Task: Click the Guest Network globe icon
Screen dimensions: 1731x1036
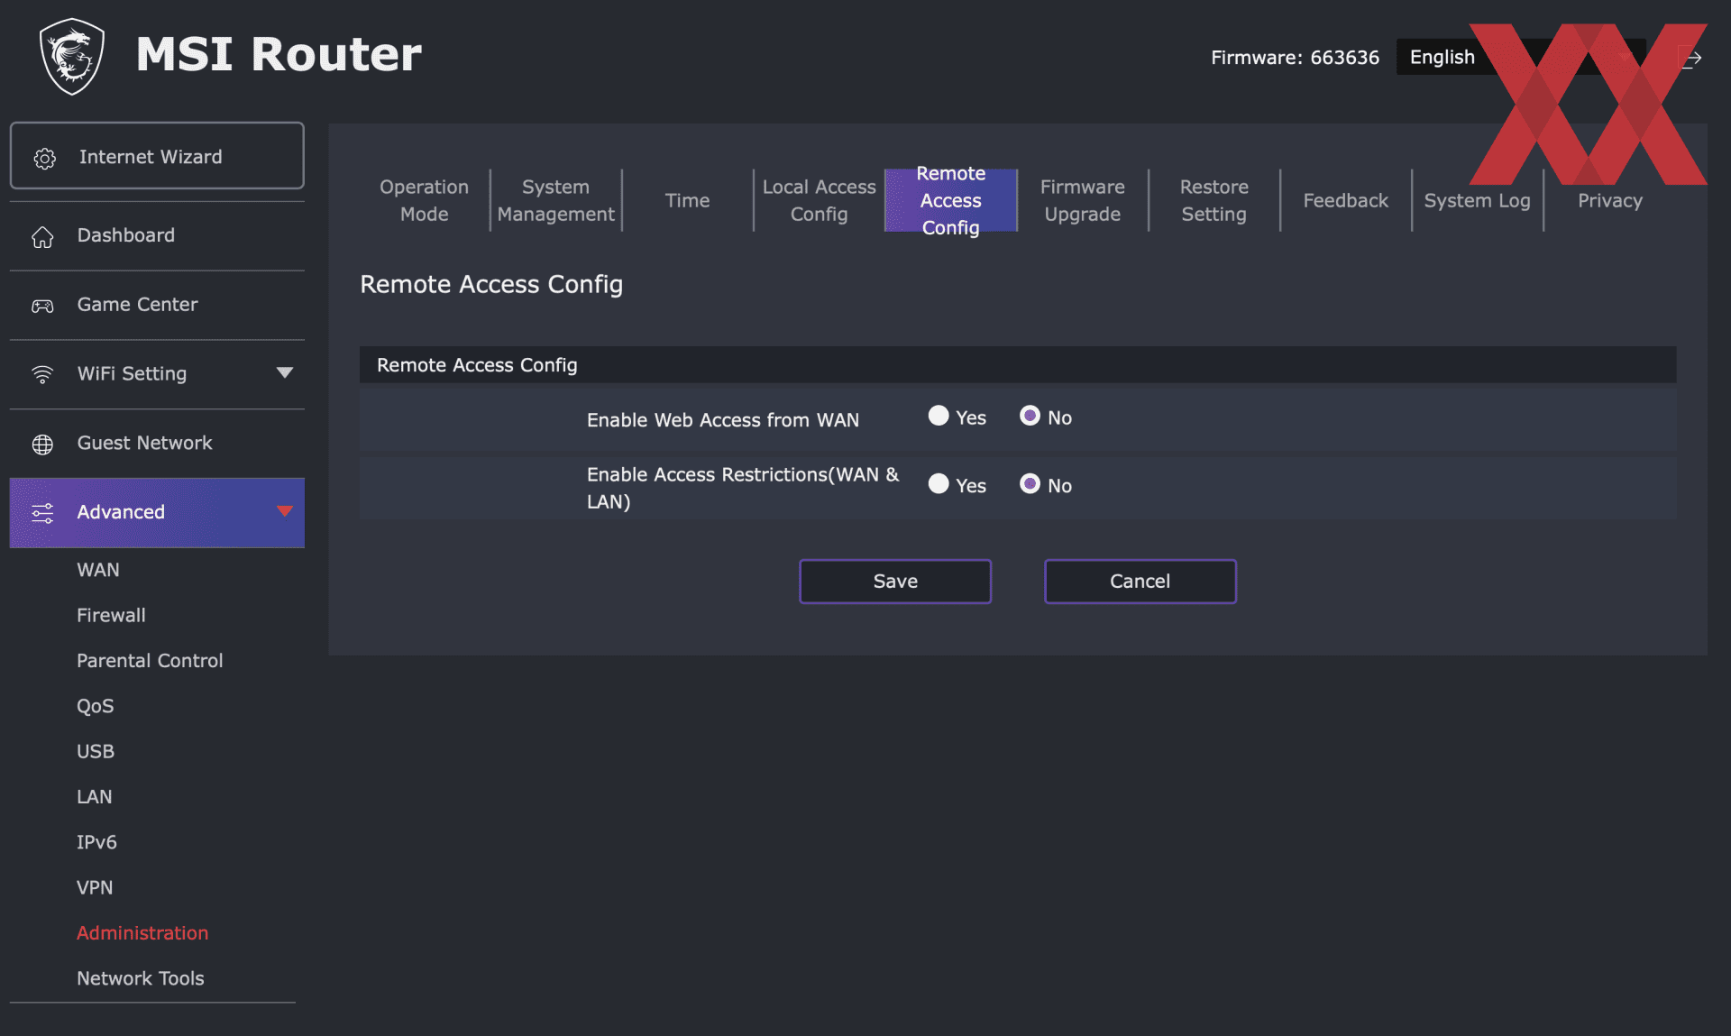Action: coord(42,445)
